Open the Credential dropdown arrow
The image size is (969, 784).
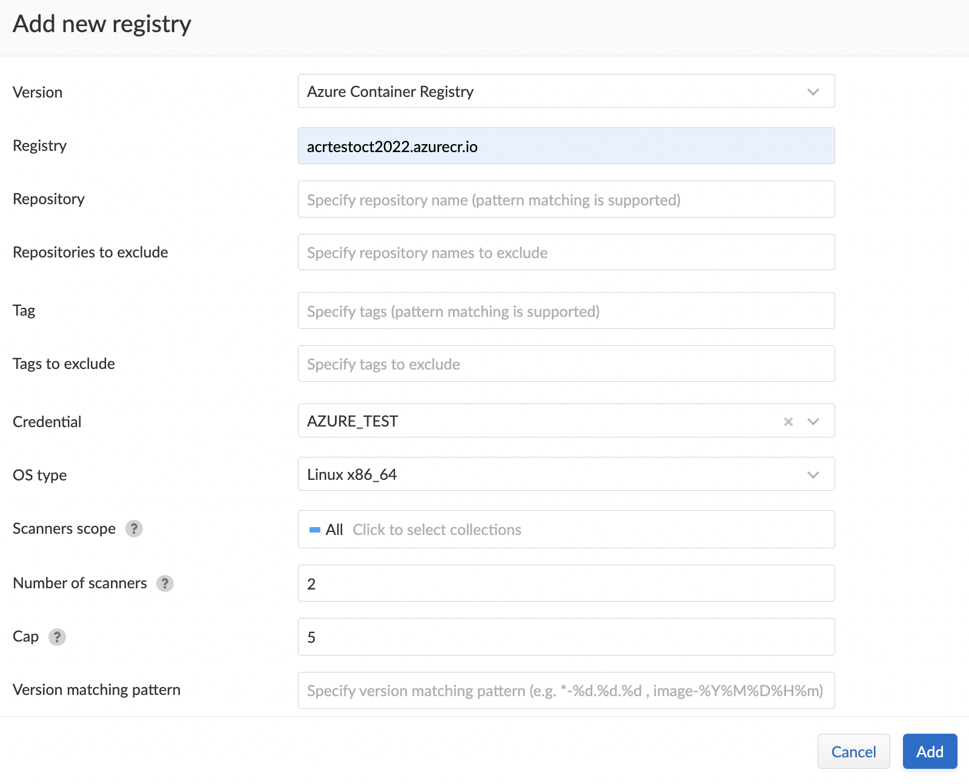[x=813, y=422]
